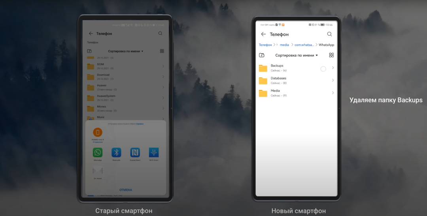Tap orange Huawei device icon in share sheet
The image size is (427, 216).
pyautogui.click(x=97, y=132)
